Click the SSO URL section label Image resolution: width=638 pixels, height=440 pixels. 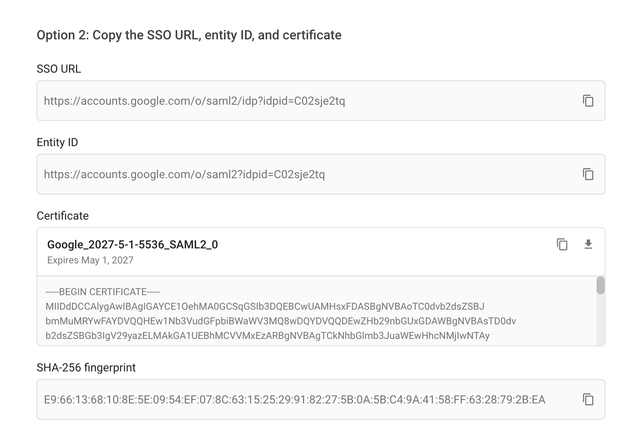(59, 69)
